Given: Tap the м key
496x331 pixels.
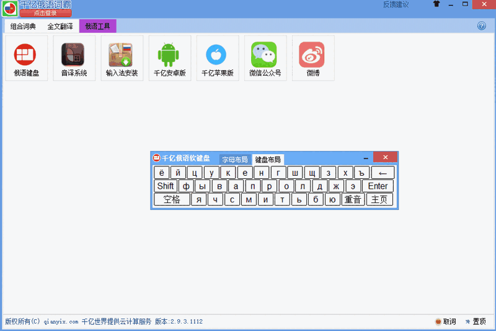Looking at the screenshot, I should [x=249, y=199].
